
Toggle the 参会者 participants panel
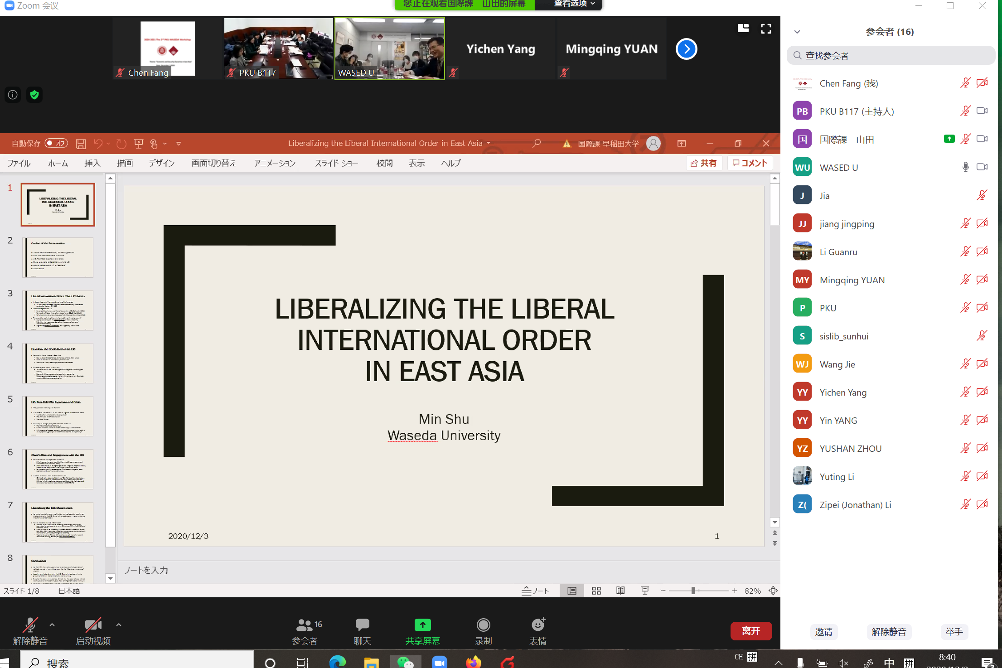point(305,625)
